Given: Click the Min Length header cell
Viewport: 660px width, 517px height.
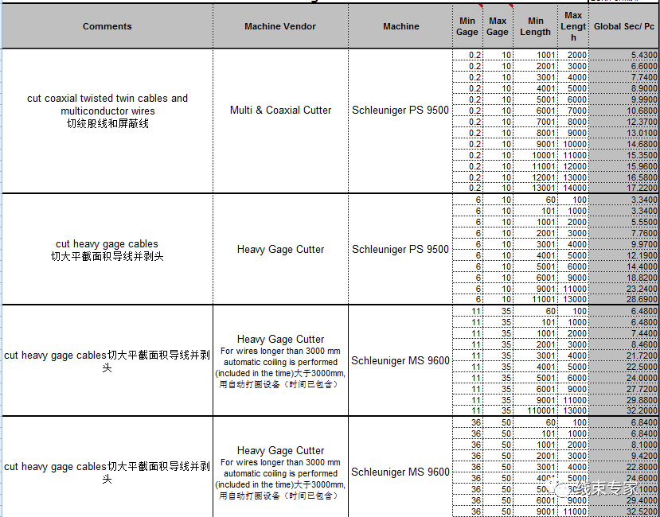Looking at the screenshot, I should (x=536, y=26).
